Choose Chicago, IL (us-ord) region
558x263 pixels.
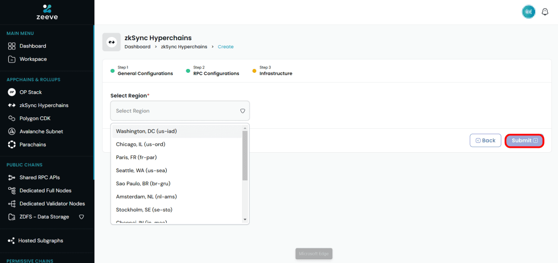(177, 145)
